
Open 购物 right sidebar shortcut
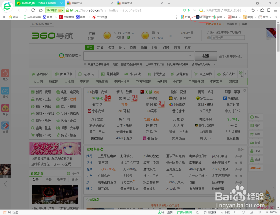tap(256, 134)
